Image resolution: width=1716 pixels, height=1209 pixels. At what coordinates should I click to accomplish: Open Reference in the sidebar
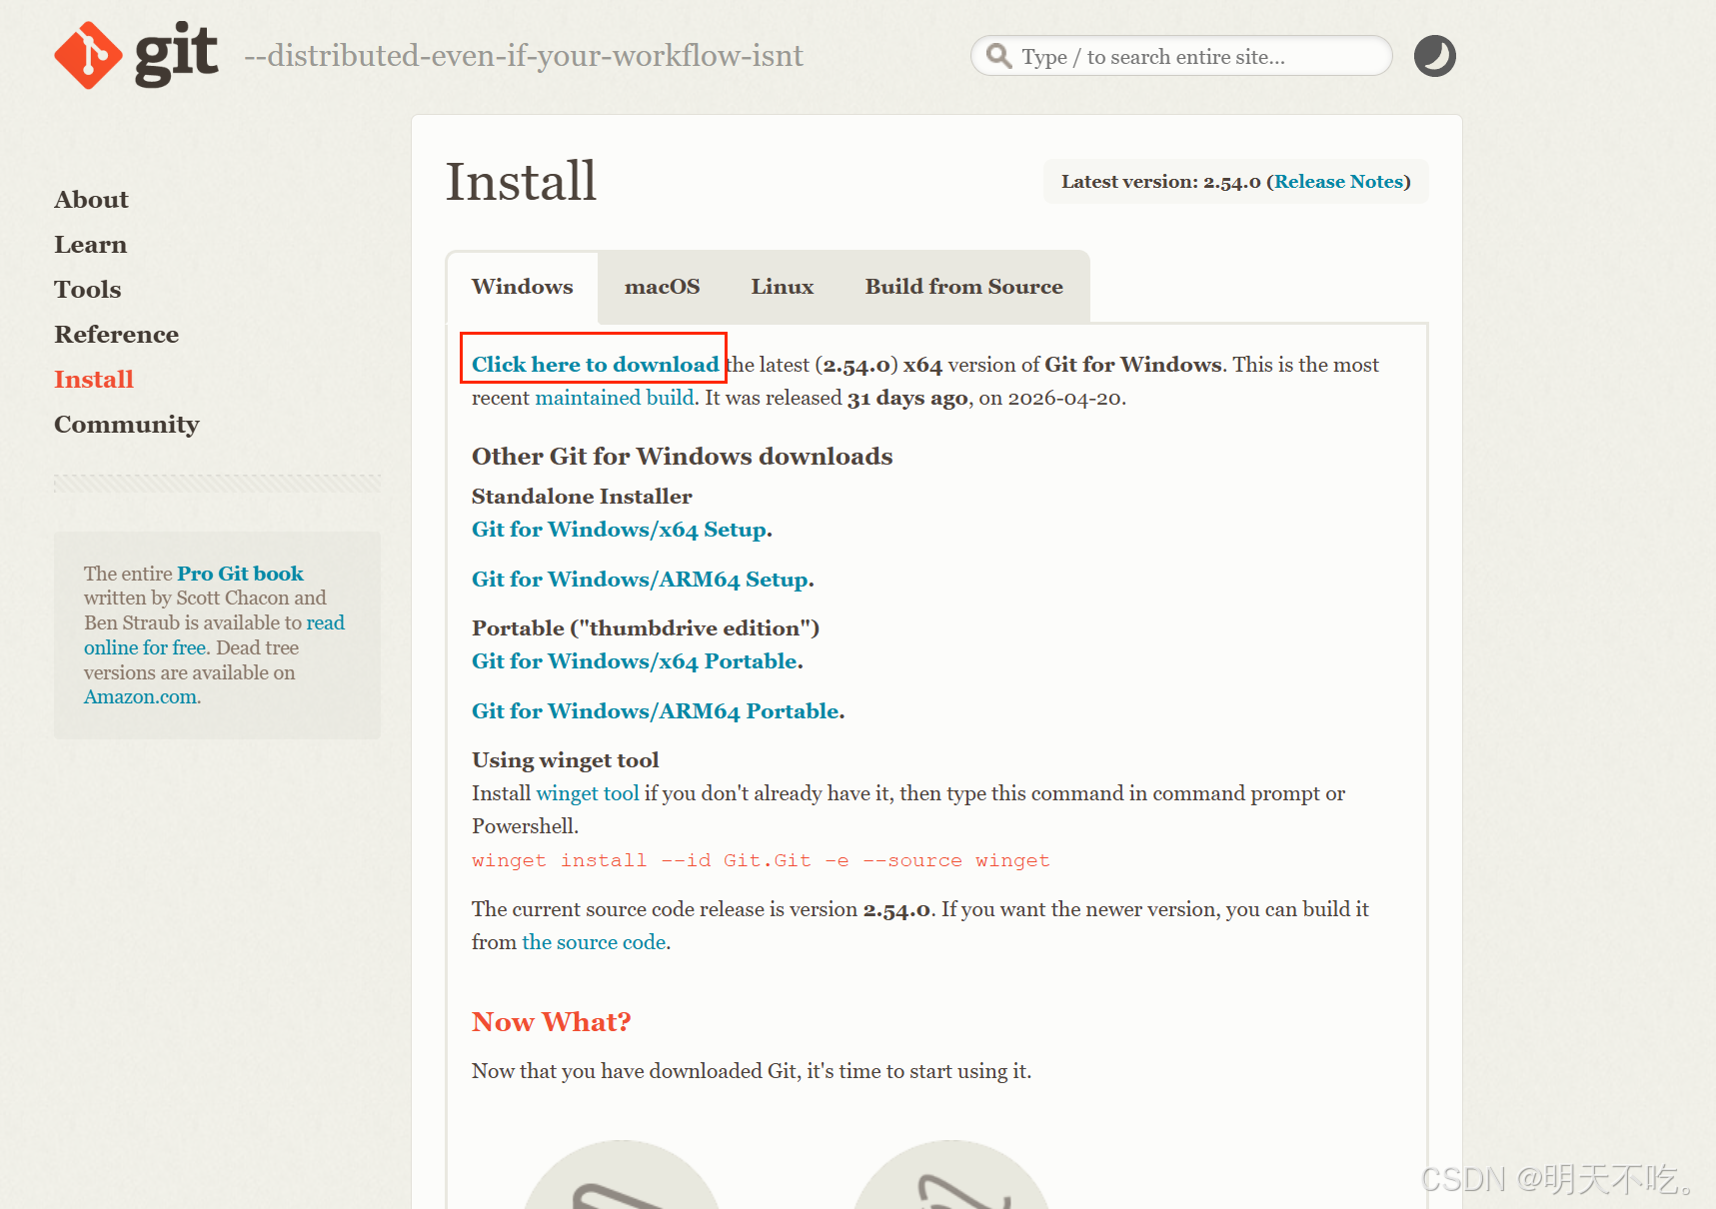[x=116, y=335]
